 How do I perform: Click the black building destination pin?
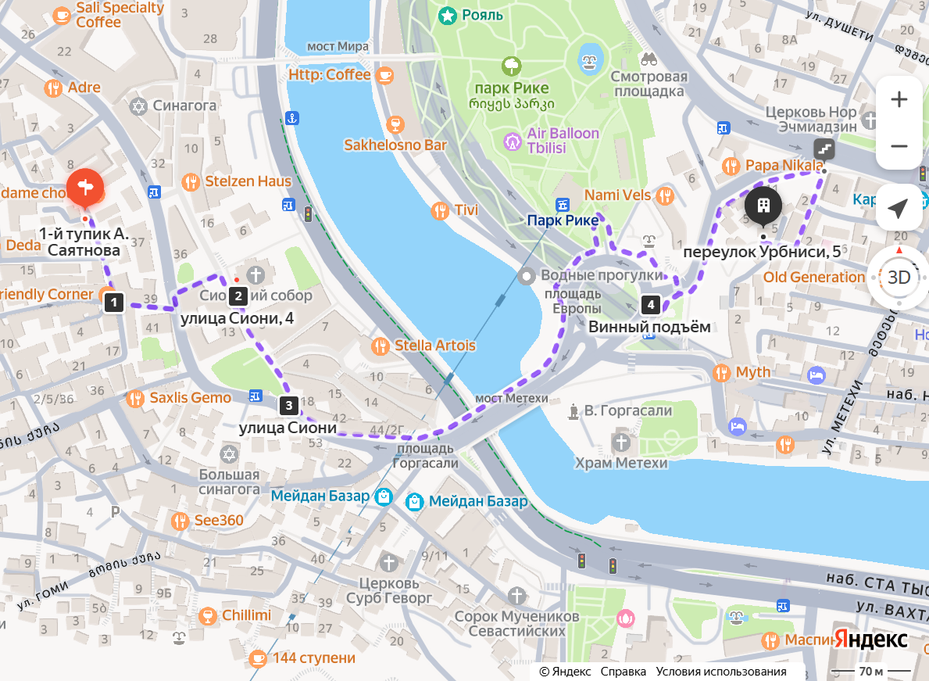pos(763,206)
